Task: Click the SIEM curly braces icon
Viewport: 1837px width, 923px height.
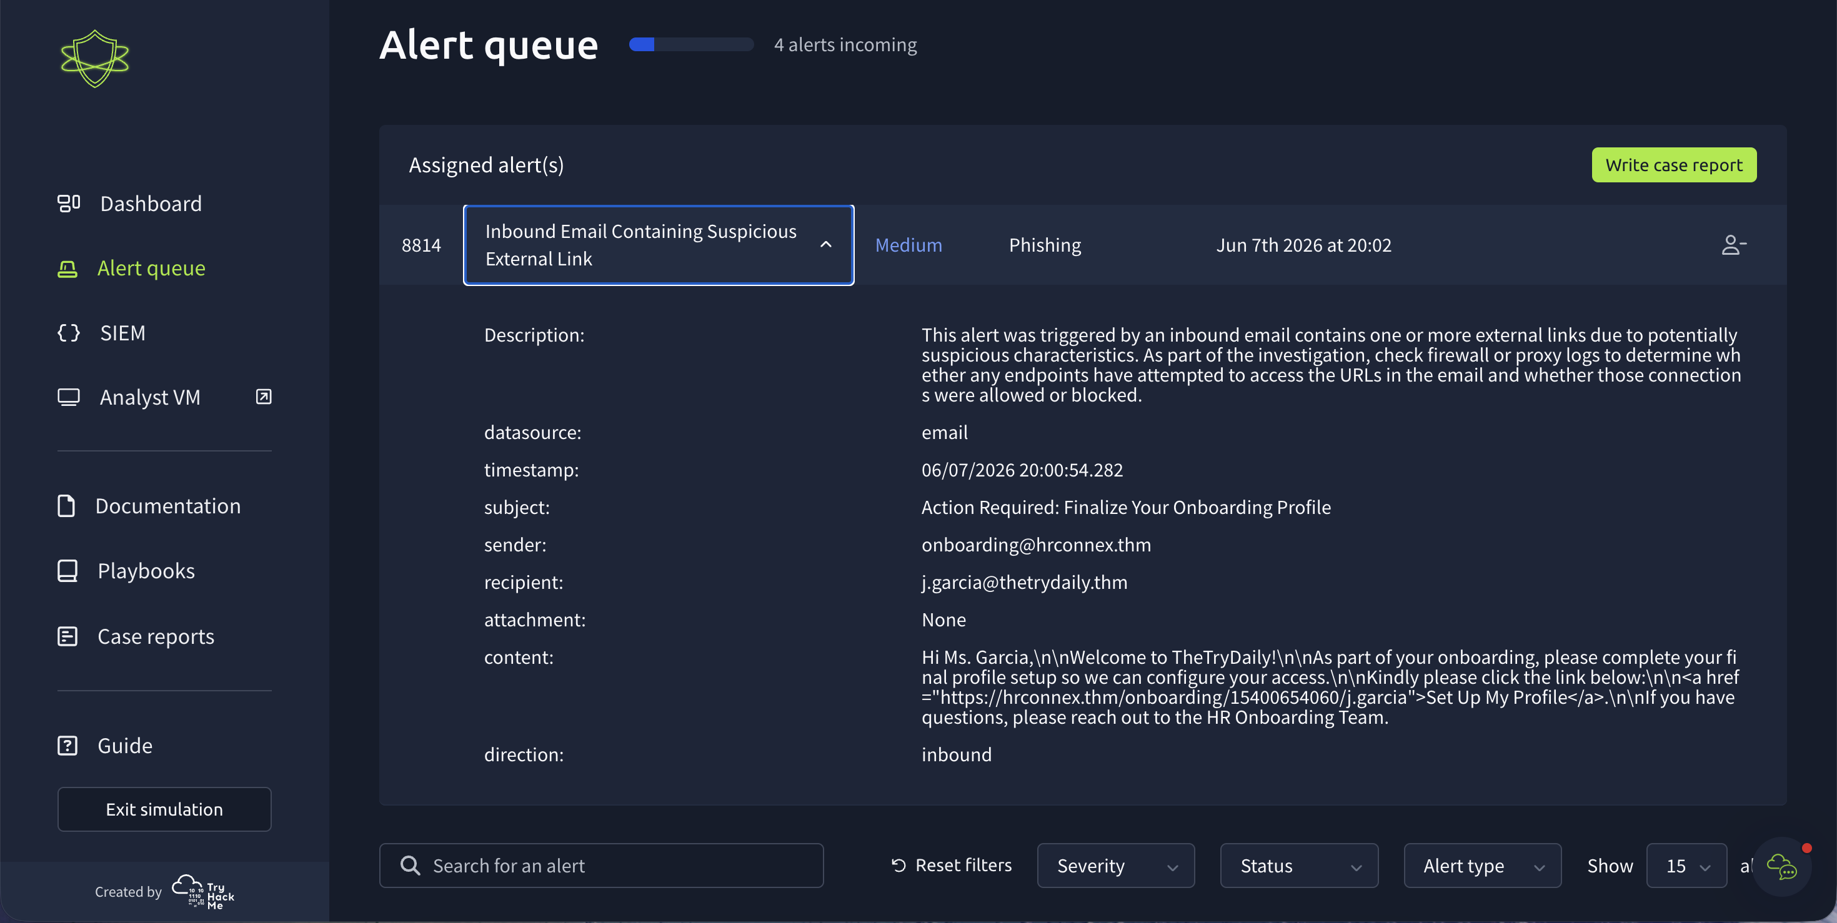Action: (69, 333)
